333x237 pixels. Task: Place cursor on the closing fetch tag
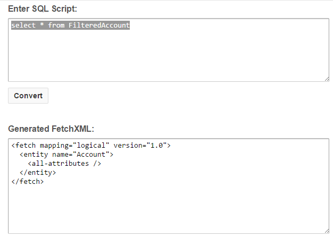pos(28,181)
